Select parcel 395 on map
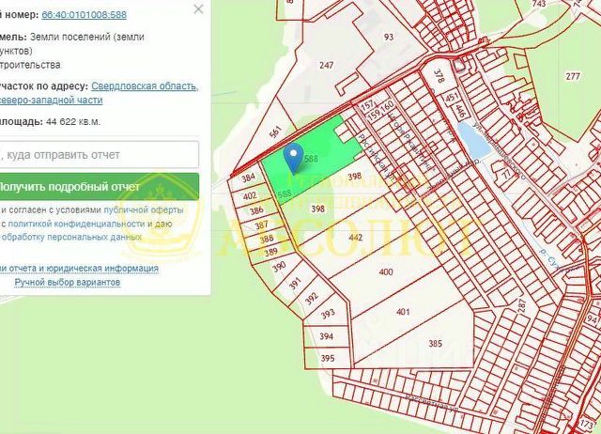Screen dimensions: 601x434 click(328, 359)
